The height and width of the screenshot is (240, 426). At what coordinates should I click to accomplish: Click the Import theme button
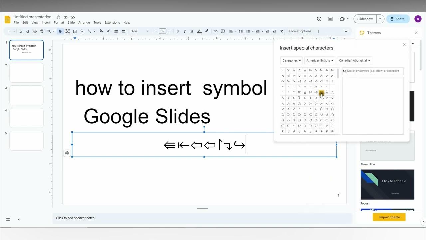389,217
